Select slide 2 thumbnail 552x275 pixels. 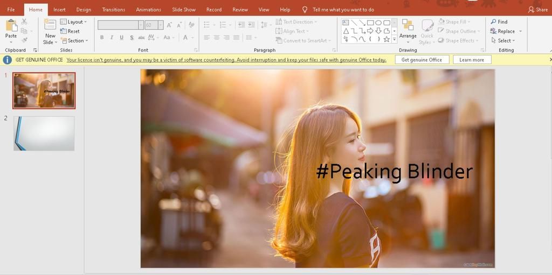pos(44,133)
